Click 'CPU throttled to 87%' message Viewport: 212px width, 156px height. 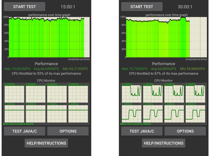click(x=164, y=74)
